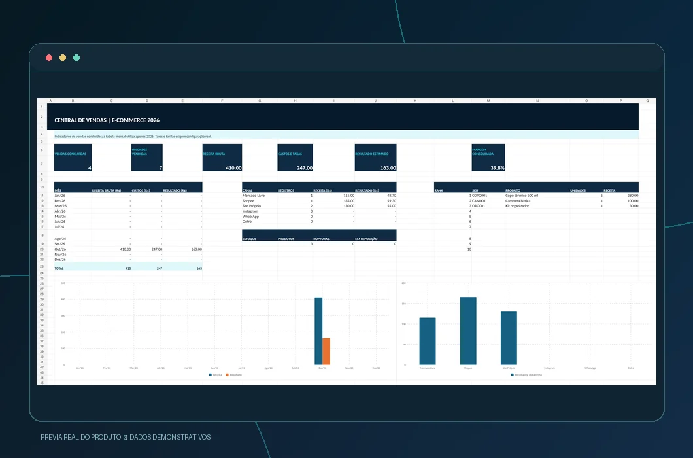Click the Site Próprio bar in platform chart
Viewport: 693px width, 458px height.
509,338
